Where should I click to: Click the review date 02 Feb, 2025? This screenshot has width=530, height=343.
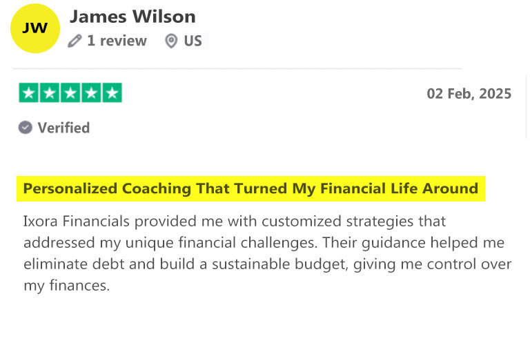coord(469,94)
